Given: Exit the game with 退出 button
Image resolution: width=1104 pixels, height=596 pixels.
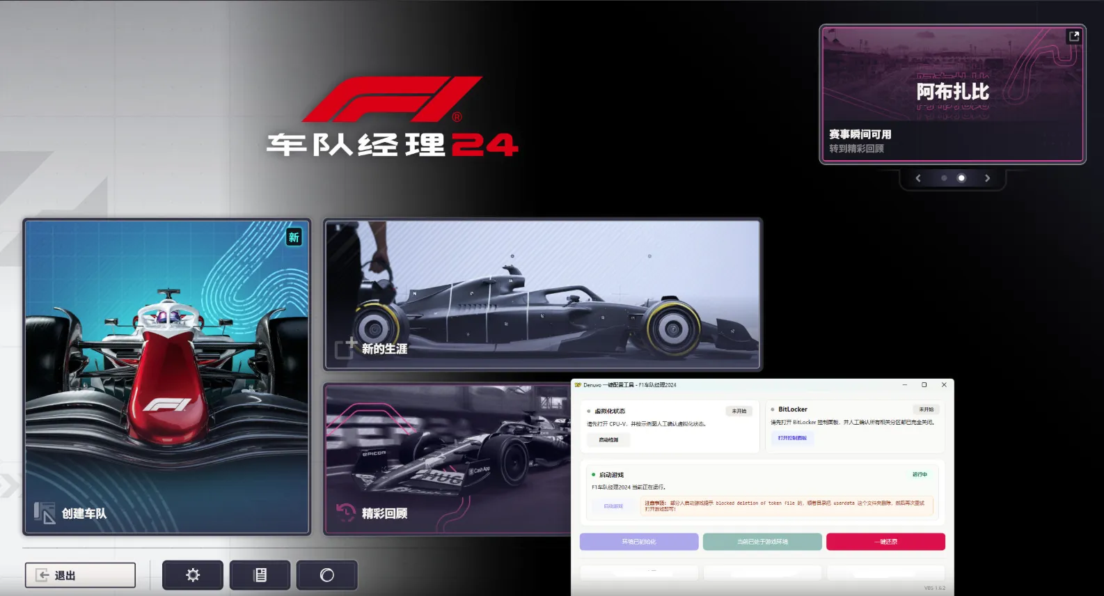Looking at the screenshot, I should click(x=80, y=575).
